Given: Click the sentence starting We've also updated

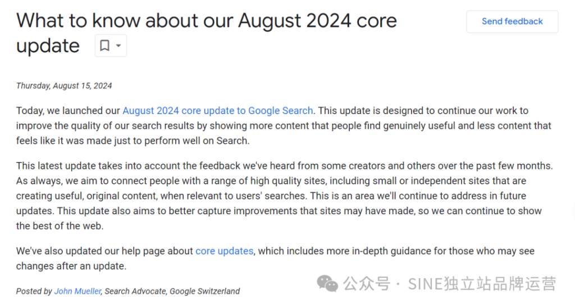Looking at the screenshot, I should pyautogui.click(x=275, y=259).
